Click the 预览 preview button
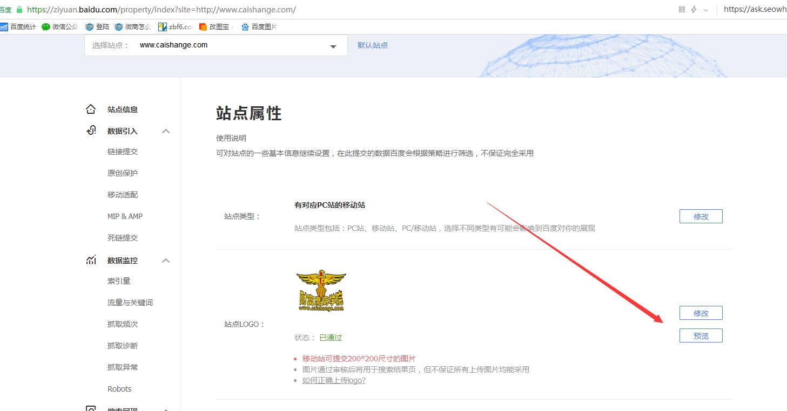Screen dimensions: 787x411 [x=701, y=335]
